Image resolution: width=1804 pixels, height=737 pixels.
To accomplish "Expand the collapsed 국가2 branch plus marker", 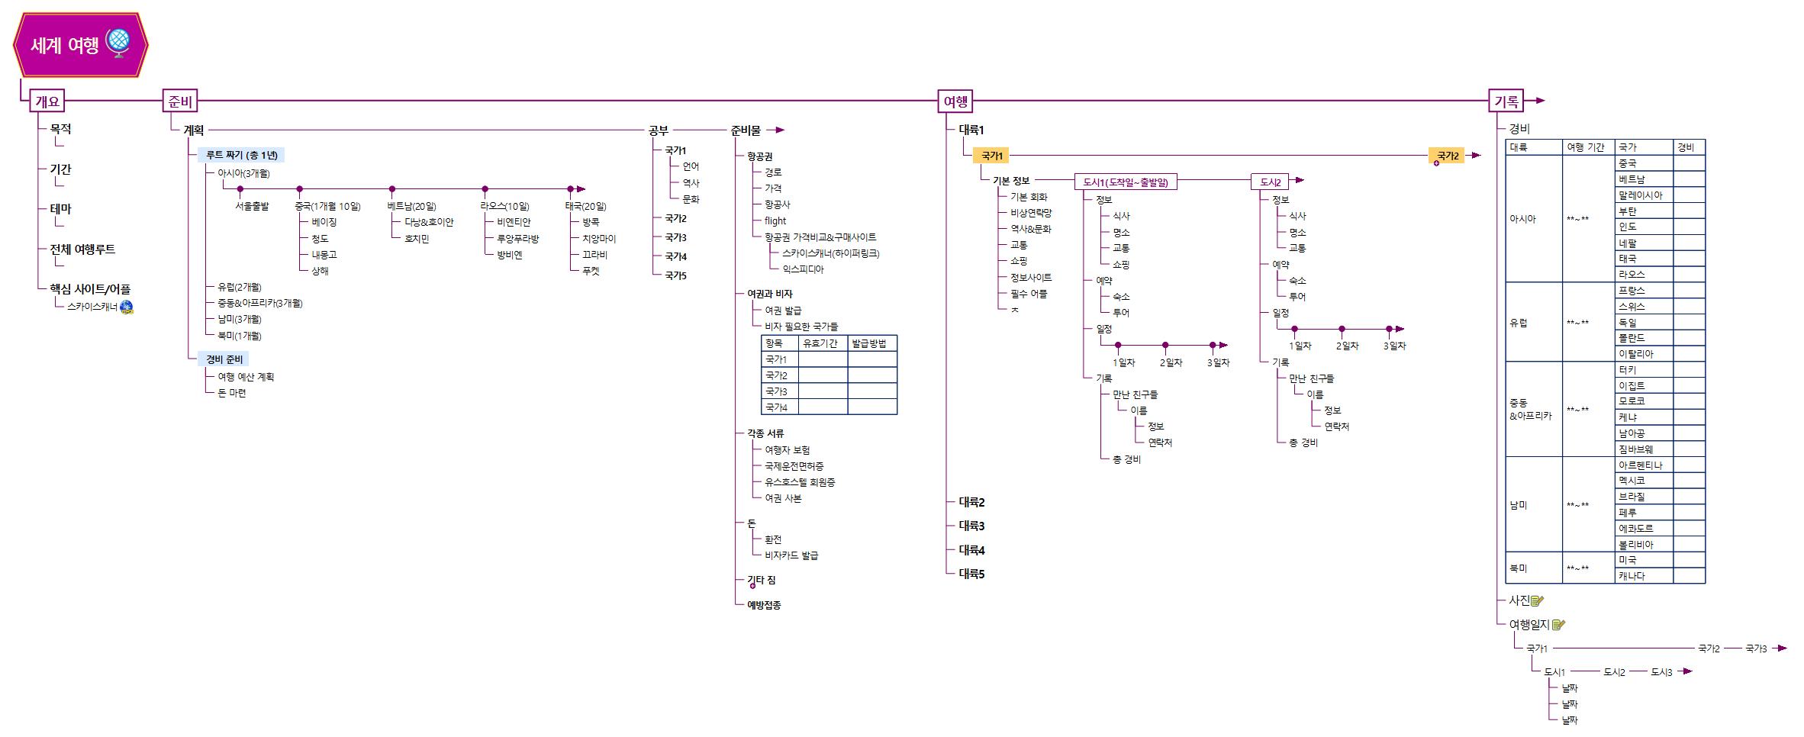I will (x=1435, y=163).
